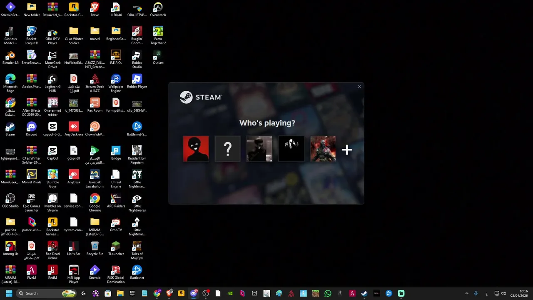Open the Windows Start menu

point(9,293)
